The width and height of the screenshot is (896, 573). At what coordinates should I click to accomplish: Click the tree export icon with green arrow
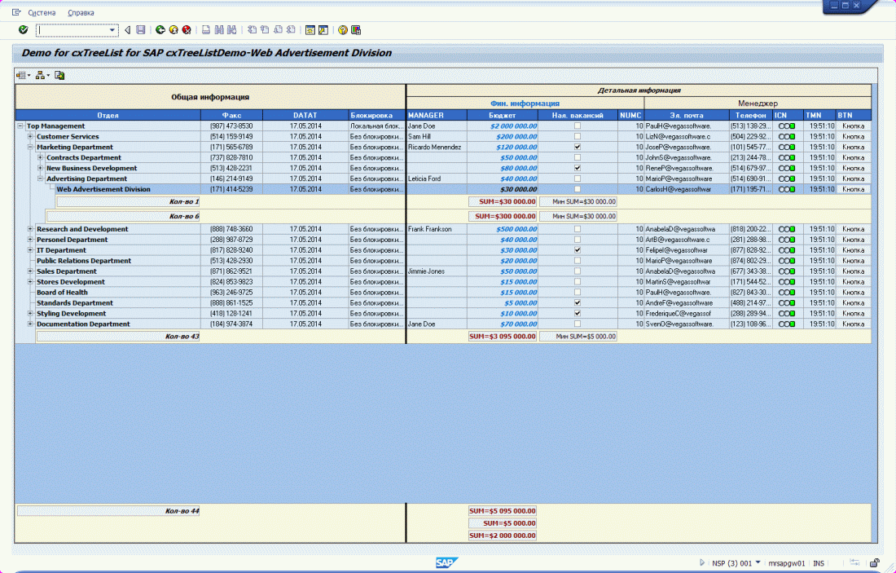pos(59,75)
